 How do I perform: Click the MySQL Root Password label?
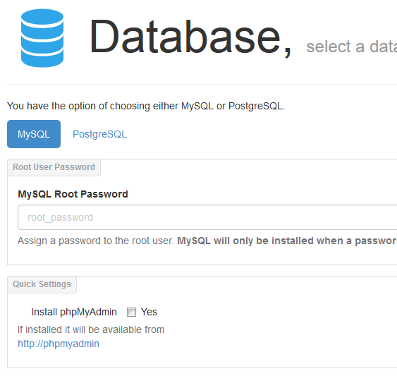(x=73, y=194)
